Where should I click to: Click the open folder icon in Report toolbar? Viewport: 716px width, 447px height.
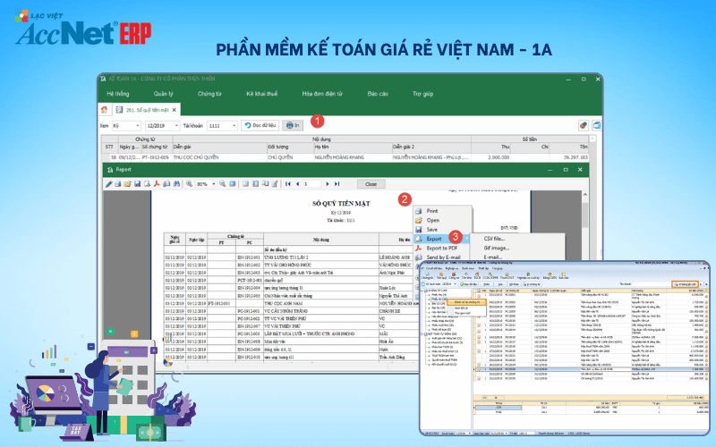[x=127, y=184]
